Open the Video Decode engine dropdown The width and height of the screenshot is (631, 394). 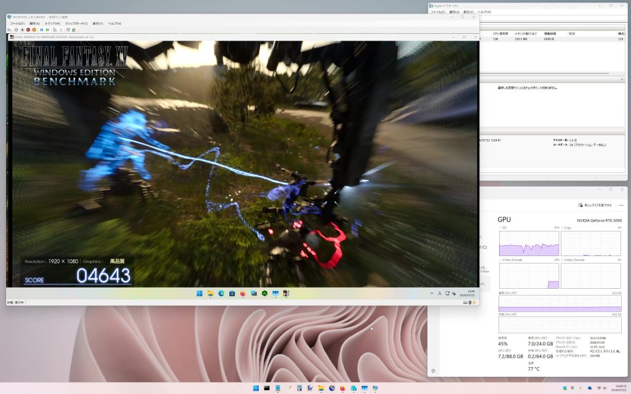click(x=572, y=260)
